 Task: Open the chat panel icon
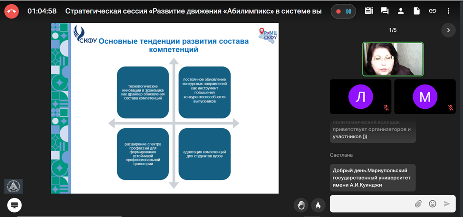point(385,10)
